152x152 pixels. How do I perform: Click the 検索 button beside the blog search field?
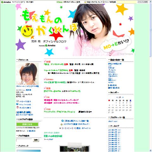[x=36, y=140]
